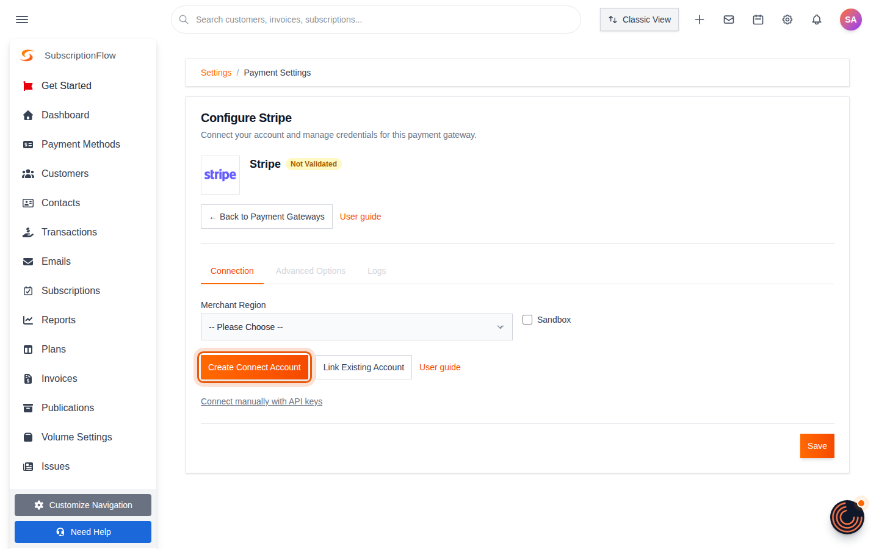Image resolution: width=879 pixels, height=549 pixels.
Task: Click Connect manually with API keys link
Action: (x=262, y=401)
